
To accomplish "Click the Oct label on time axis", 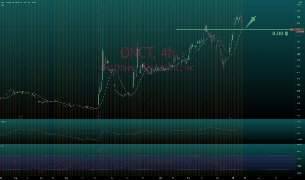I will coord(66,178).
